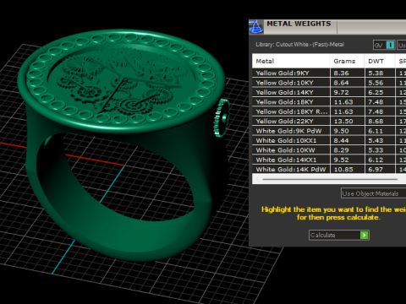The width and height of the screenshot is (406, 304).
Task: Click the DWT column header
Action: coord(379,61)
